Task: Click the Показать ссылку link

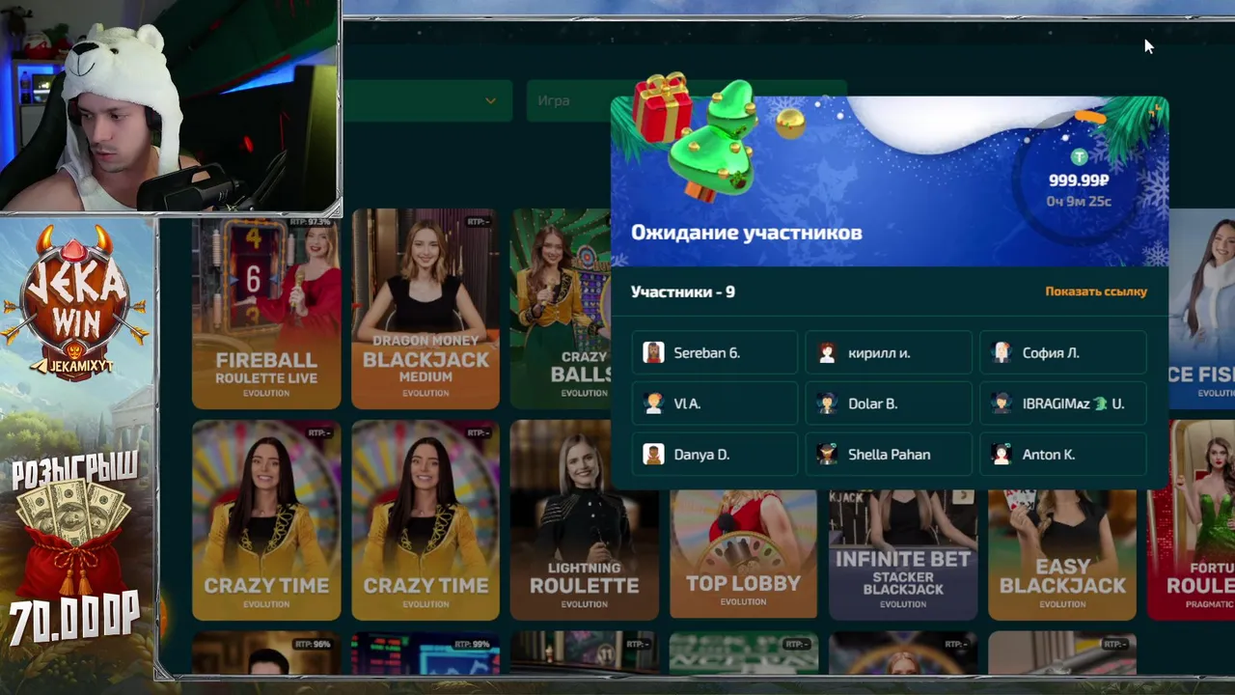Action: click(1096, 292)
